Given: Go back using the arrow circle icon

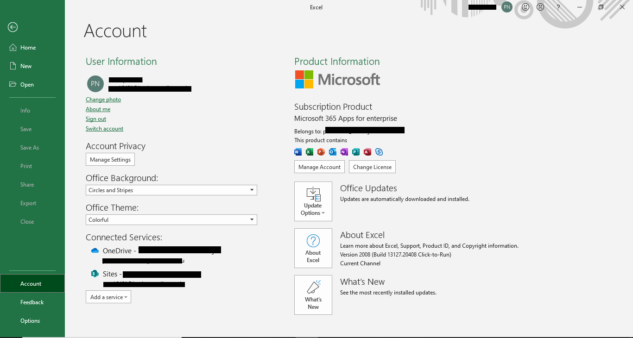Looking at the screenshot, I should point(13,27).
